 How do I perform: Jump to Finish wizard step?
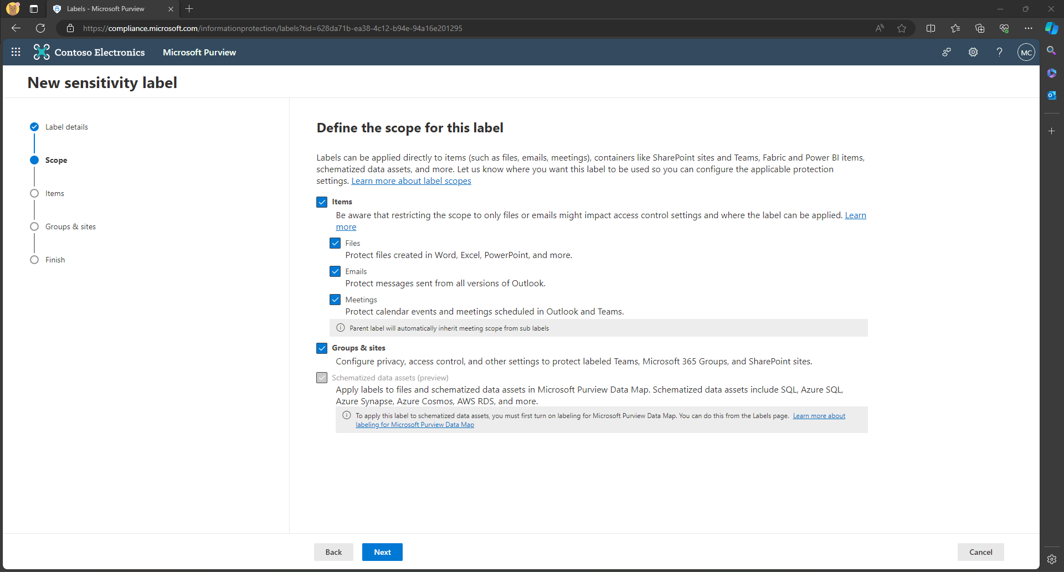[x=48, y=260]
